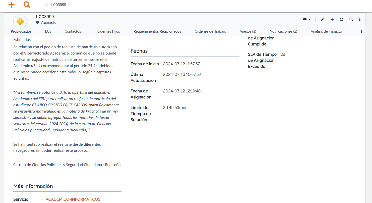This screenshot has height=203, width=372.
Task: Click the plus icon in incident header
Action: tap(332, 19)
